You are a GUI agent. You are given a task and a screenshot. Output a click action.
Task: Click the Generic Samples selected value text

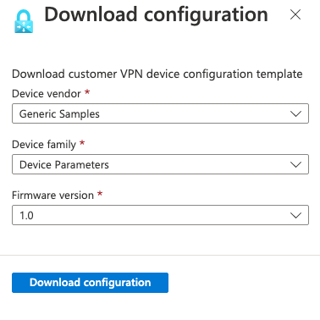[59, 114]
